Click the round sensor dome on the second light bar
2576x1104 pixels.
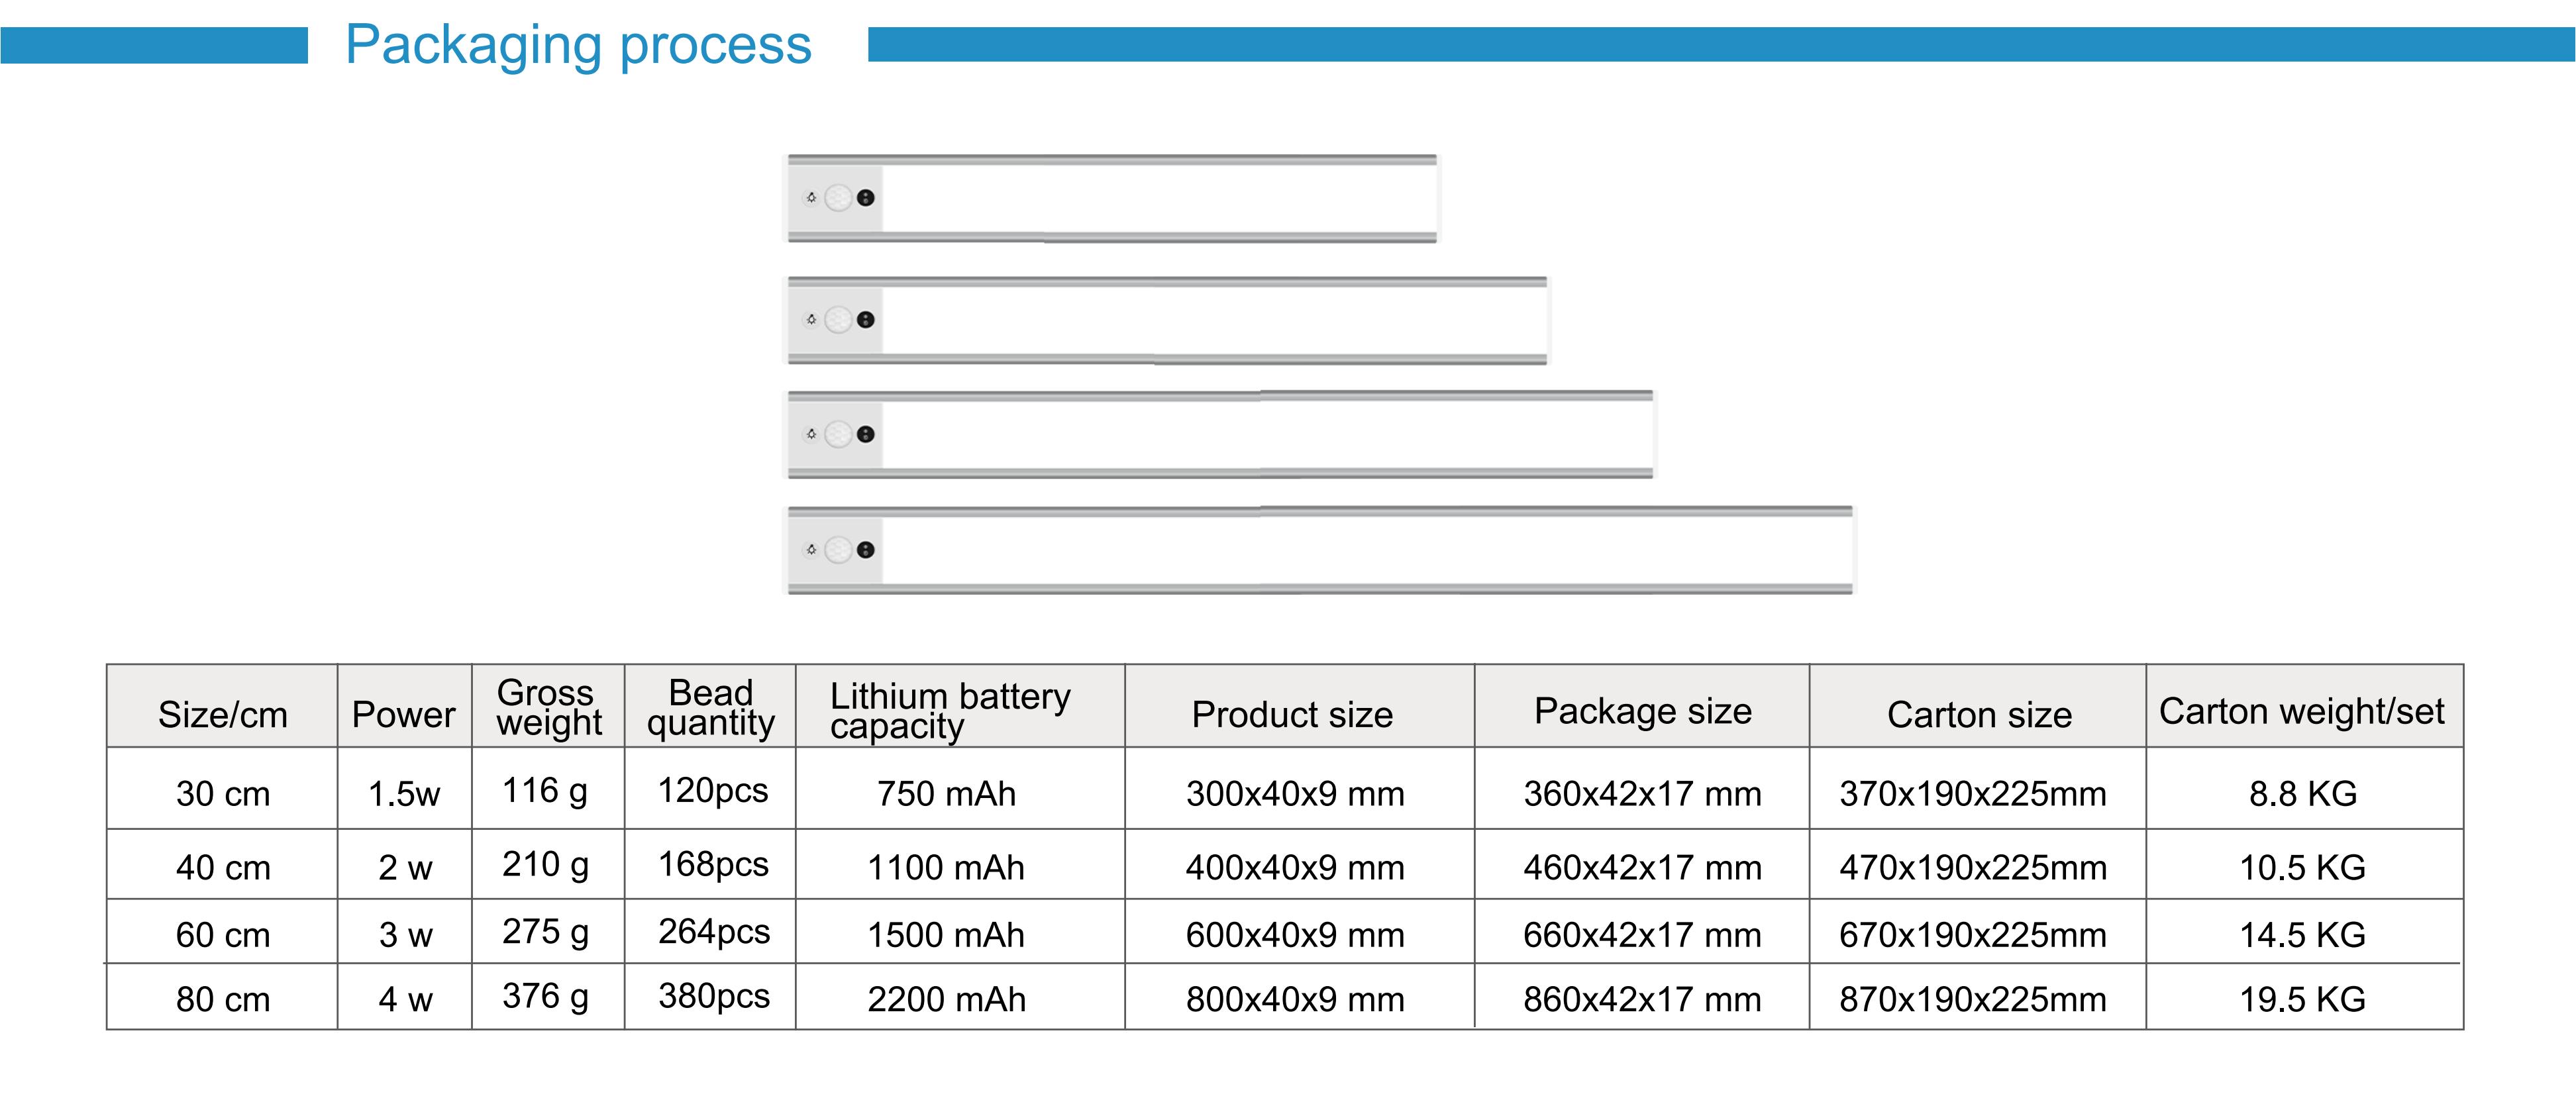838,320
